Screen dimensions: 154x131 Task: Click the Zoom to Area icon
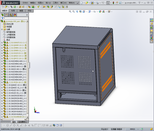point(73,12)
